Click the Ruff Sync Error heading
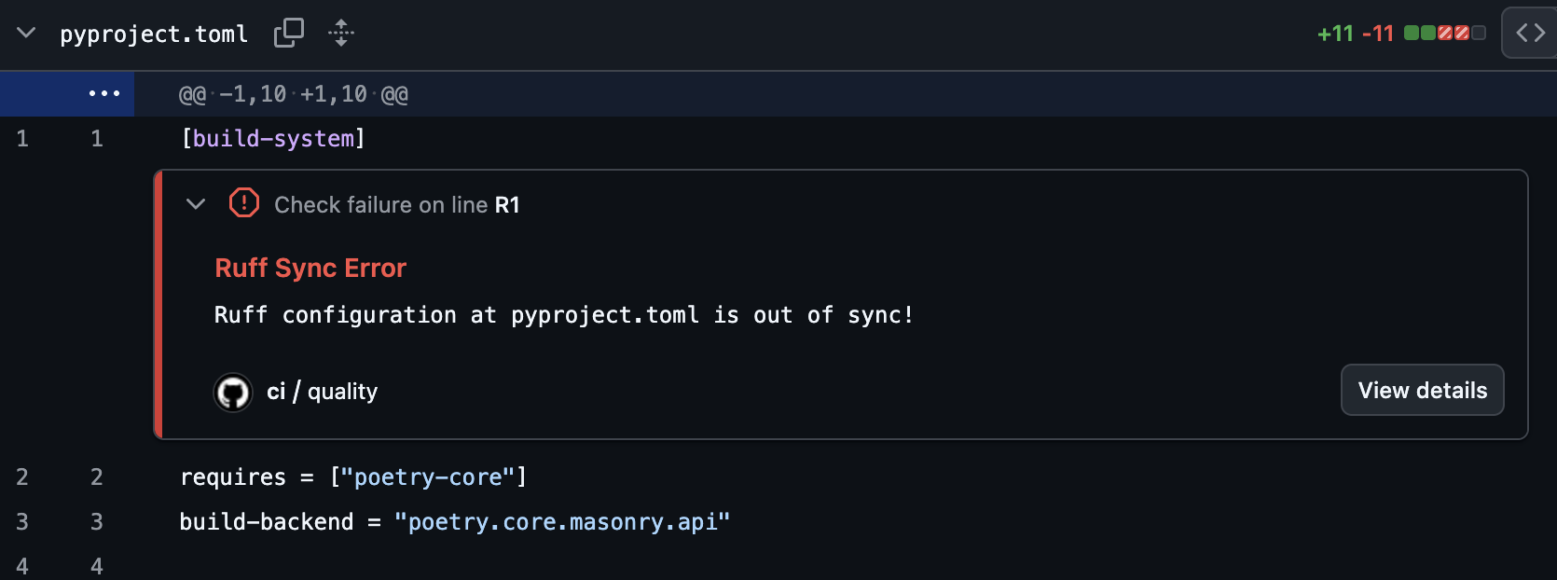Image resolution: width=1557 pixels, height=580 pixels. tap(310, 268)
